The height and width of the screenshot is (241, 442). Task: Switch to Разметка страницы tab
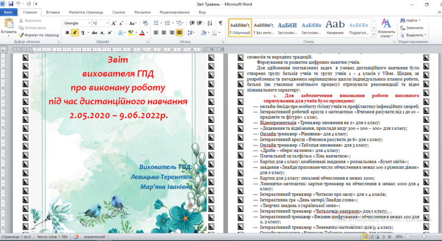(86, 12)
